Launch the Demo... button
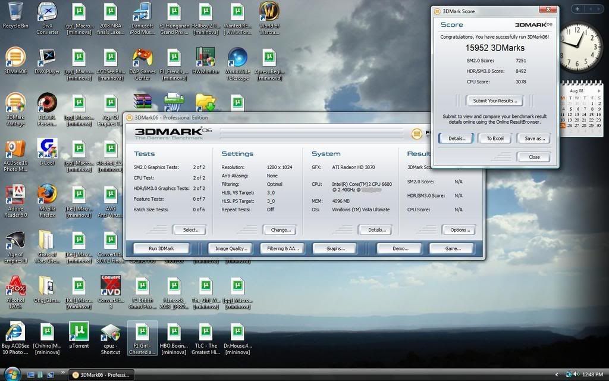This screenshot has width=609, height=381. click(400, 248)
